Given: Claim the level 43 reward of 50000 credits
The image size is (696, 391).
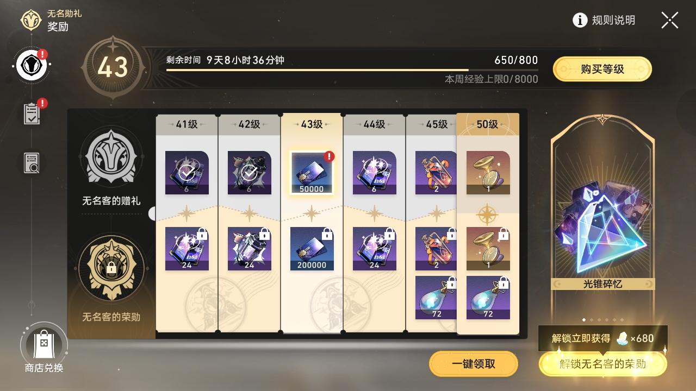Looking at the screenshot, I should click(312, 173).
